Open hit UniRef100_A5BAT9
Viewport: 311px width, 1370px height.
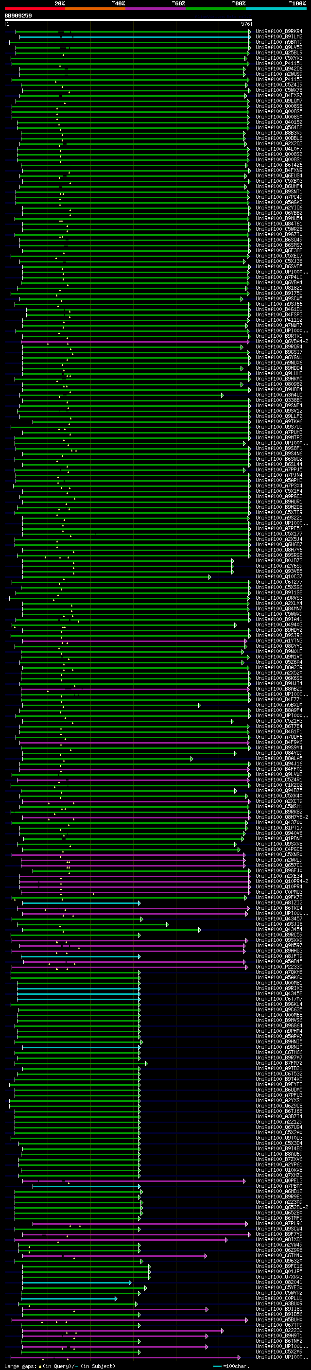click(279, 42)
